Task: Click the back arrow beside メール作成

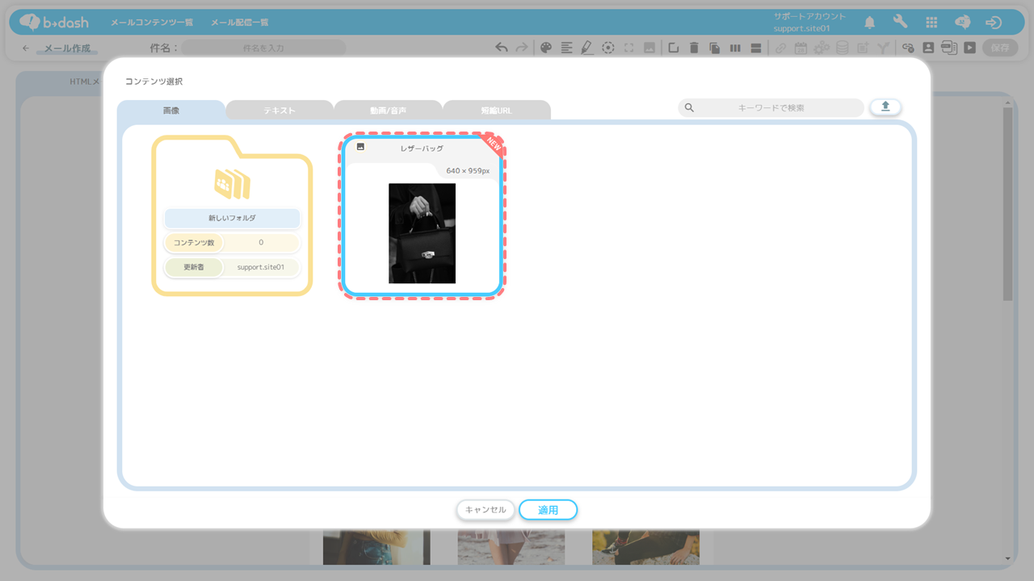Action: click(26, 48)
